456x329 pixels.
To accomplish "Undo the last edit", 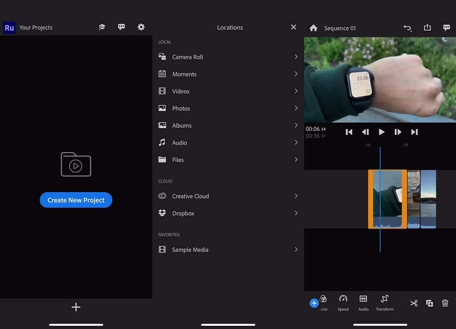I will [408, 28].
